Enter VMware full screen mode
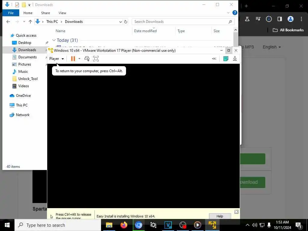 click(96, 59)
